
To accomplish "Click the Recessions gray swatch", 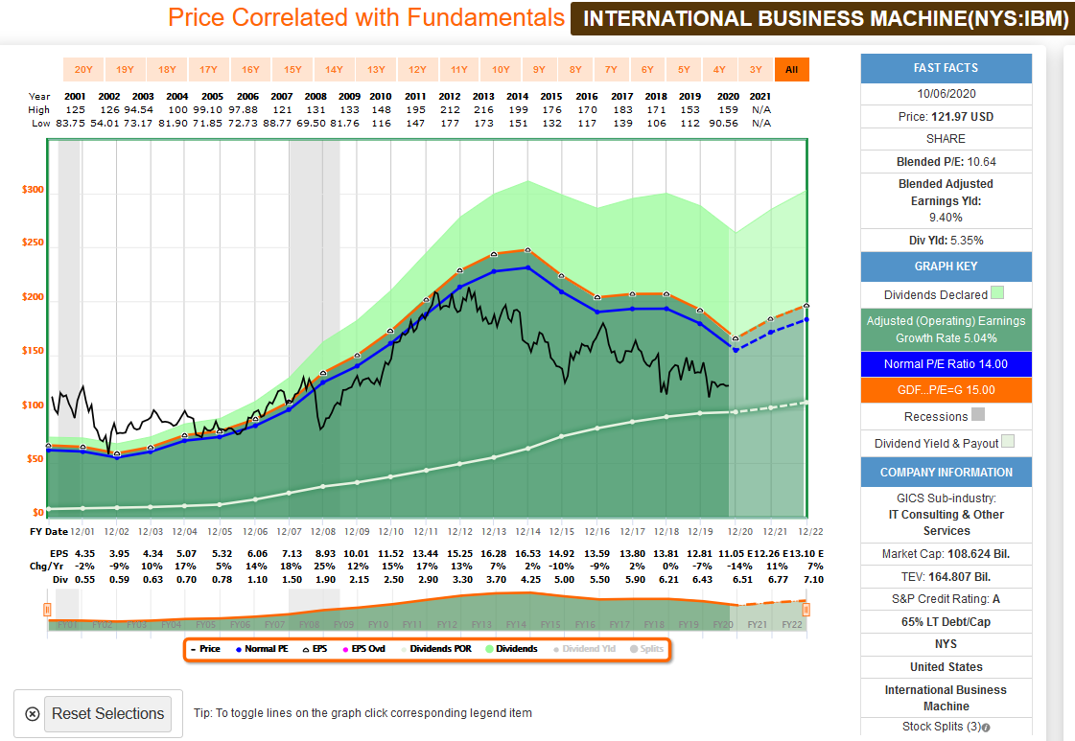I will pos(978,414).
